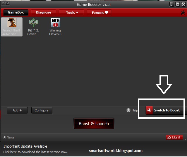
Task: Click the IObit logo in title bar
Action: point(5,3)
